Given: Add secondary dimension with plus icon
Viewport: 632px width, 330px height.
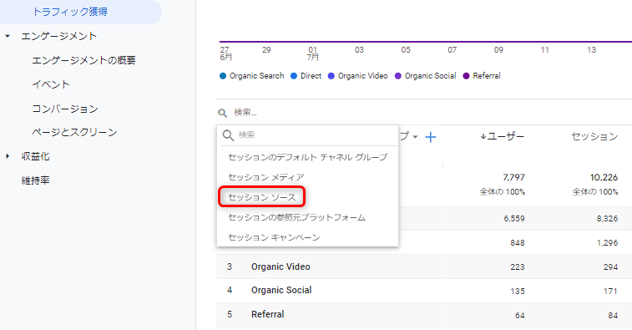Looking at the screenshot, I should tap(431, 137).
